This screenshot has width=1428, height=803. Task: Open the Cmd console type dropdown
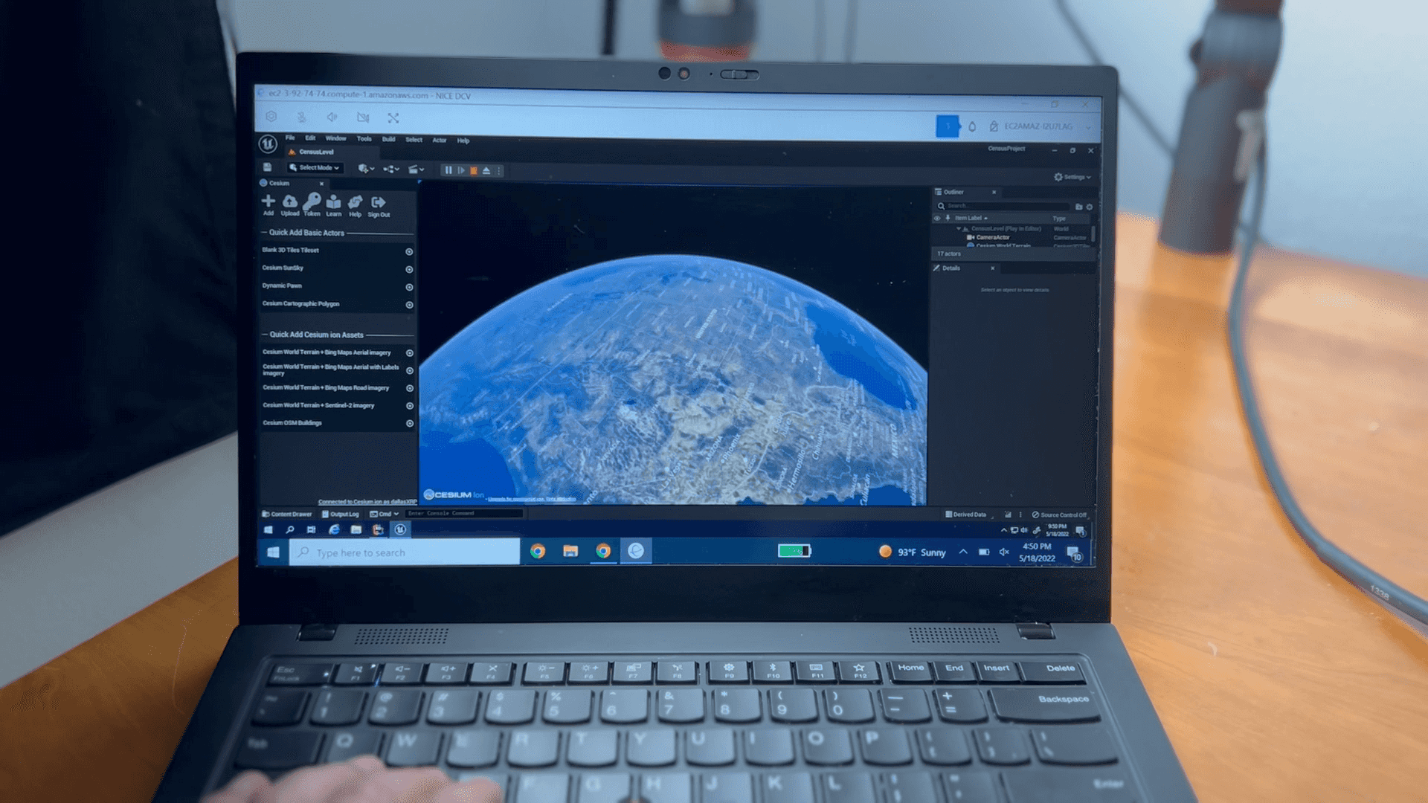coord(385,514)
